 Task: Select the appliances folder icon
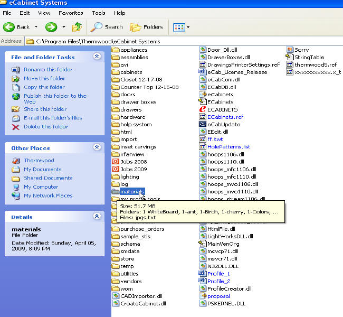[116, 50]
